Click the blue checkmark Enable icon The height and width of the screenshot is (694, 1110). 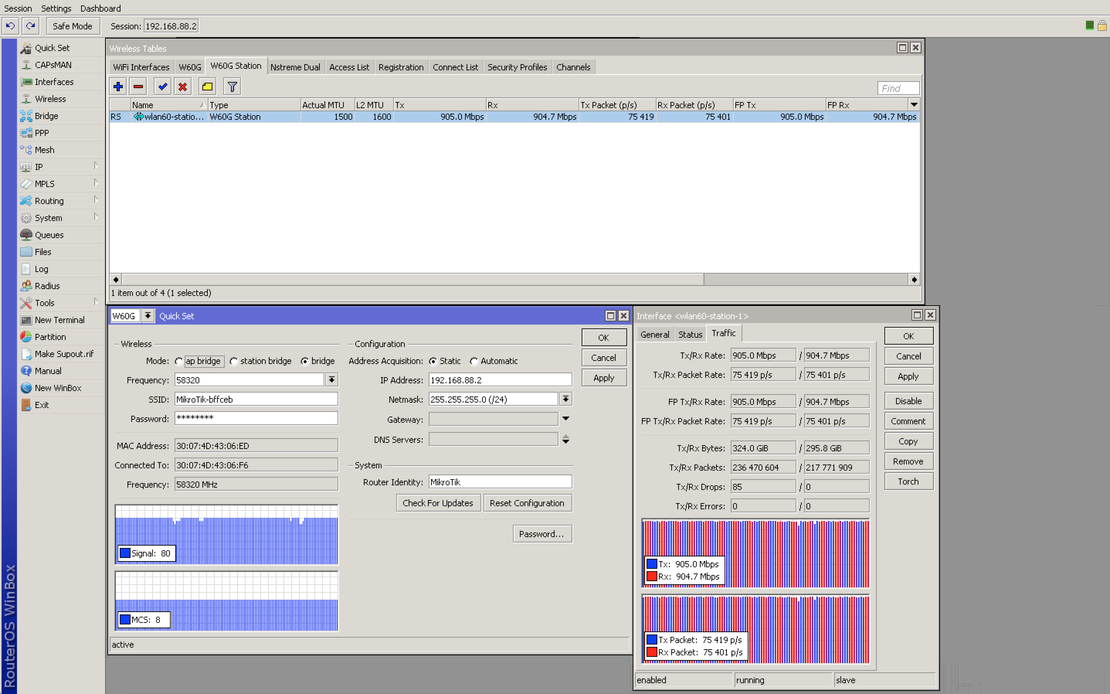[162, 87]
